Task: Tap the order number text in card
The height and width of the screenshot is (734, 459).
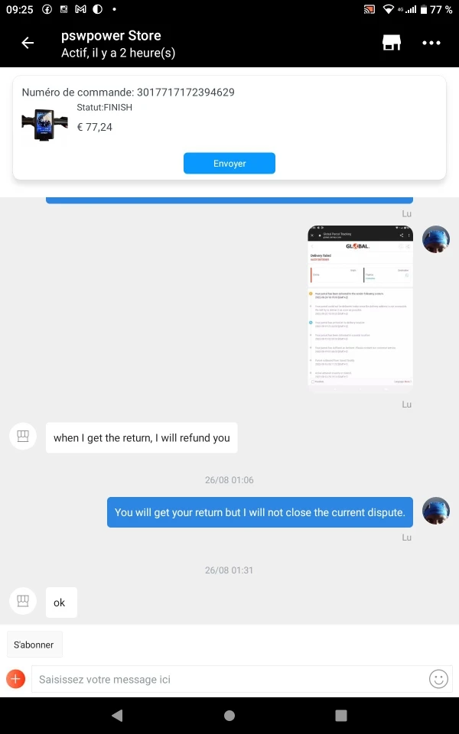Action: click(x=129, y=93)
